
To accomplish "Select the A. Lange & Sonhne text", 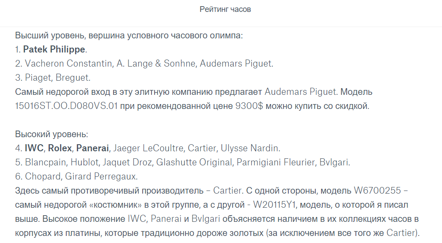I will pyautogui.click(x=156, y=64).
